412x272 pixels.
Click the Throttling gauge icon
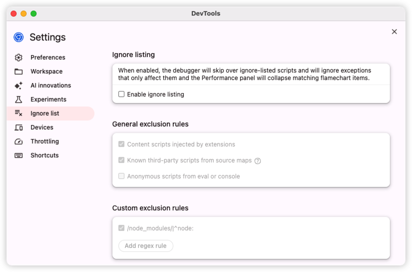click(x=18, y=141)
